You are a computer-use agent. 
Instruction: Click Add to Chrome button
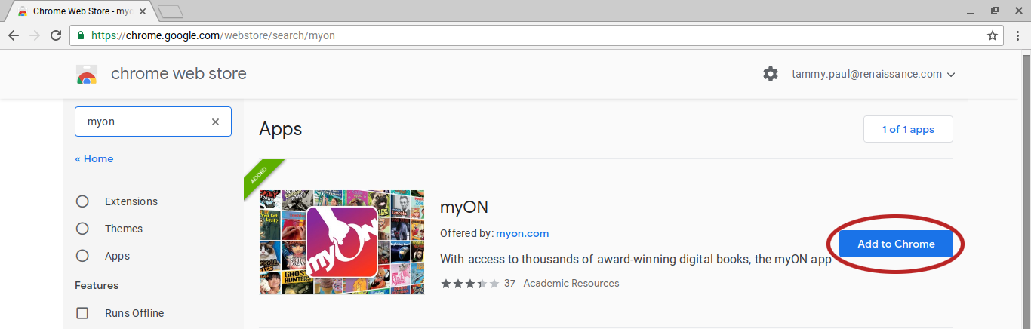click(x=896, y=244)
